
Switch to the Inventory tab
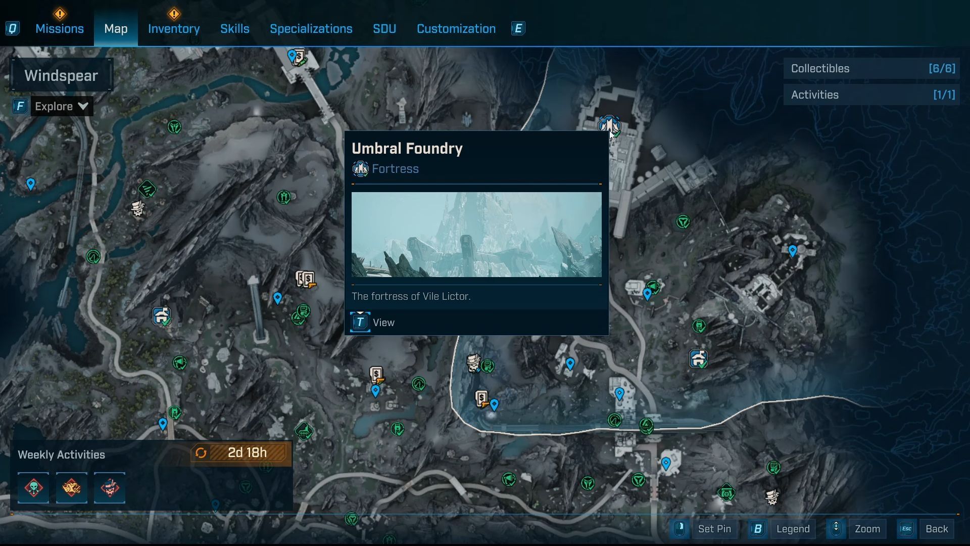click(x=173, y=29)
